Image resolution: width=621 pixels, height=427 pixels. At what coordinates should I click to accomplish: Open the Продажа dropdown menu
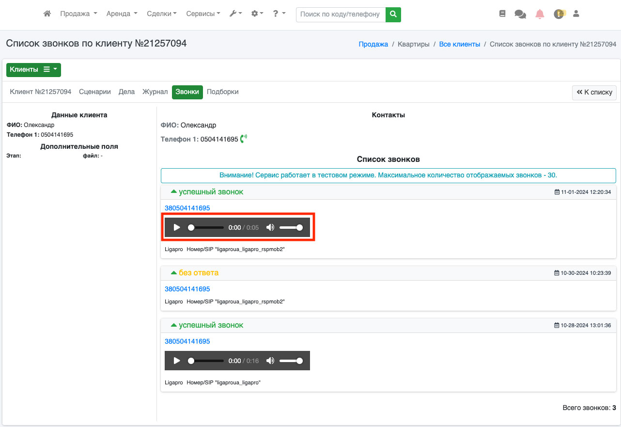click(78, 14)
